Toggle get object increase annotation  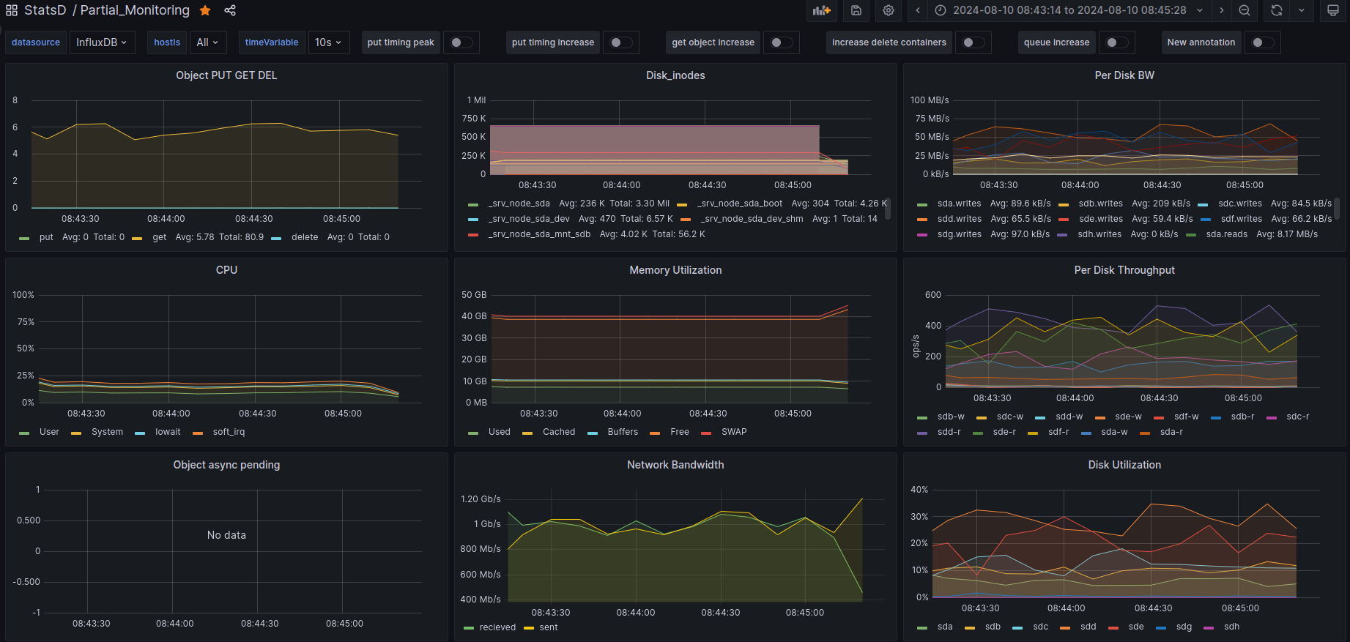[x=781, y=42]
